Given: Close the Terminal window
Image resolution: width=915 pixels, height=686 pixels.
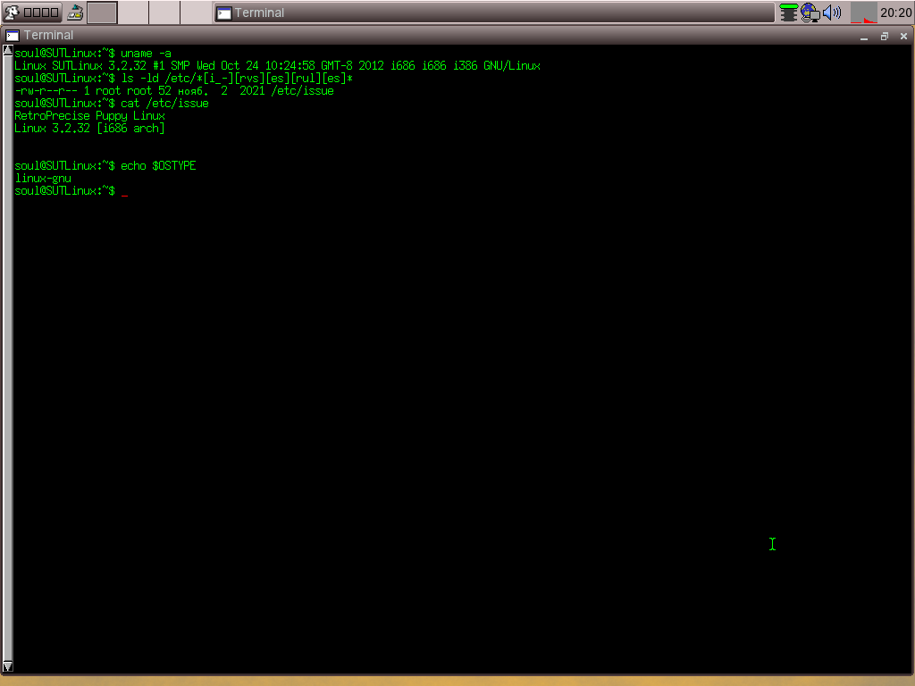Looking at the screenshot, I should tap(904, 36).
